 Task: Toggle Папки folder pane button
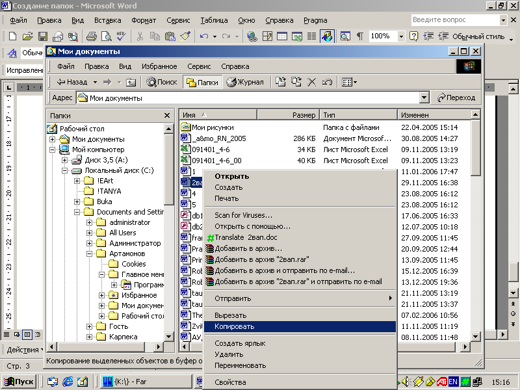202,83
